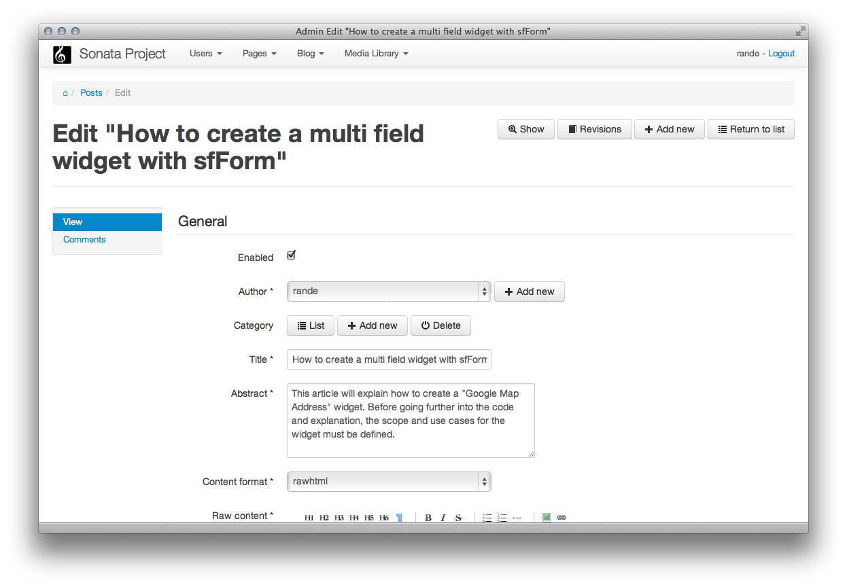
Task: Click the Logout link
Action: (781, 54)
